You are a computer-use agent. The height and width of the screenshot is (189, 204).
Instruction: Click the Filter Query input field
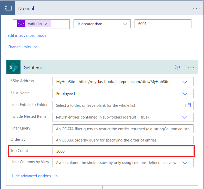click(x=123, y=129)
